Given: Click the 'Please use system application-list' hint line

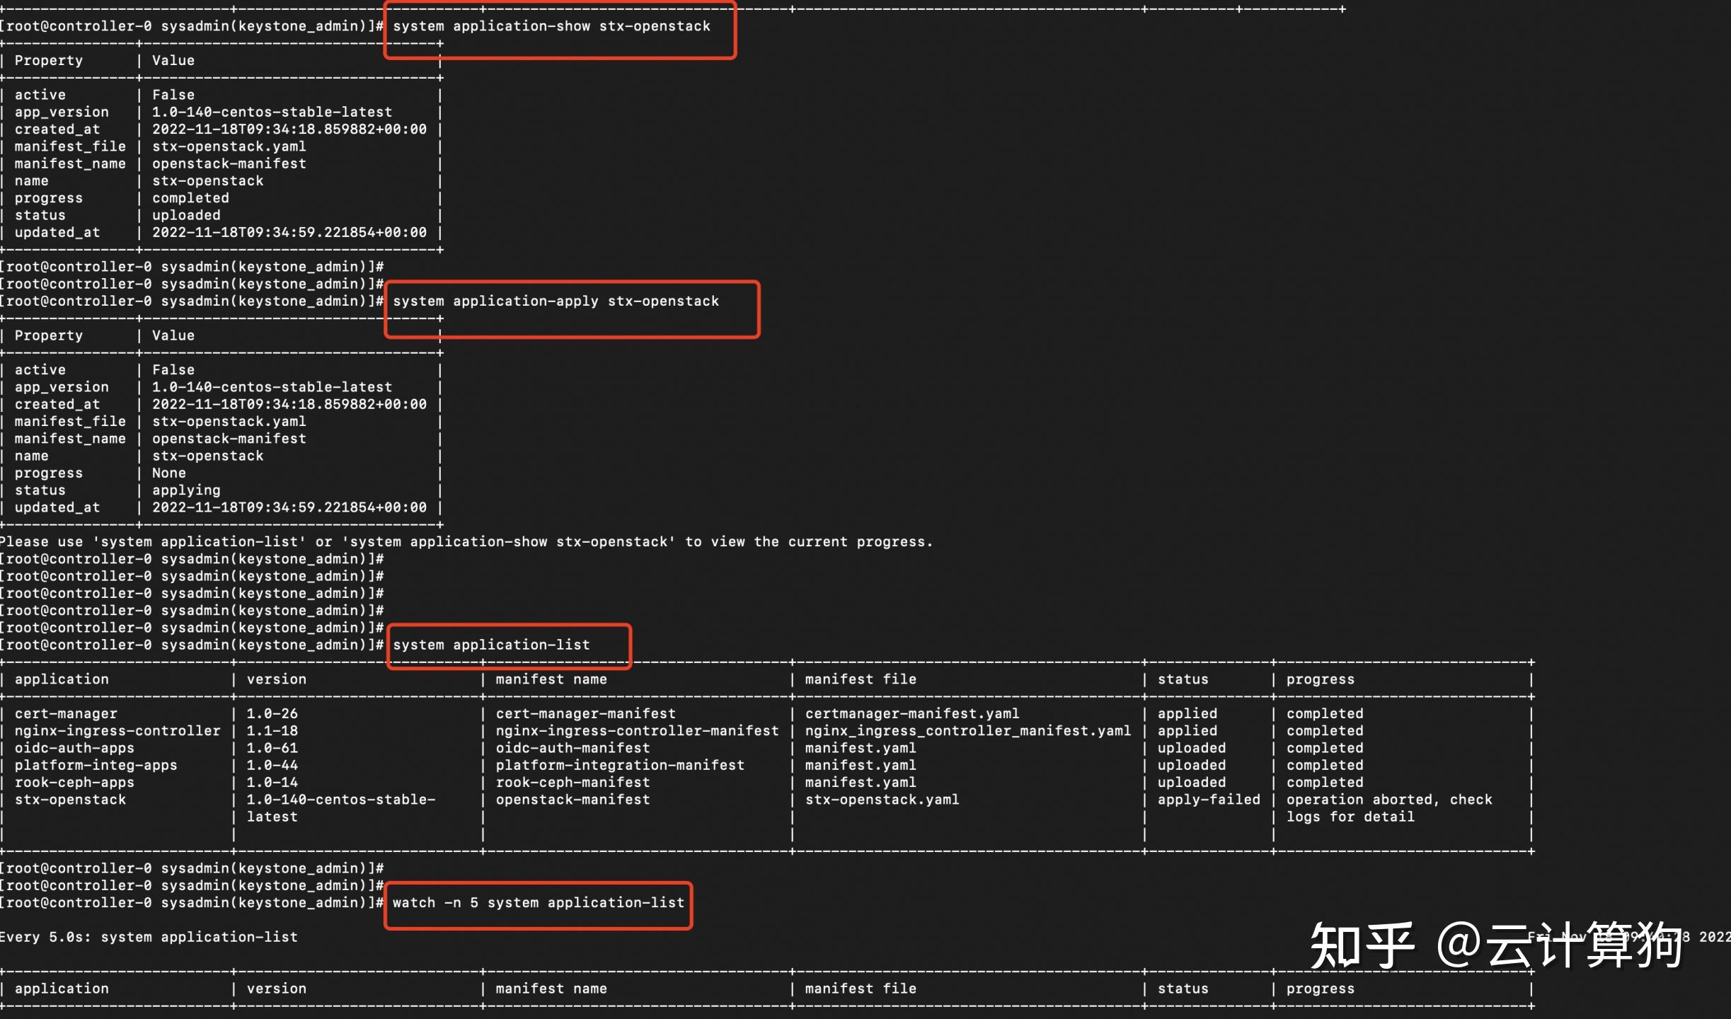Looking at the screenshot, I should [466, 542].
